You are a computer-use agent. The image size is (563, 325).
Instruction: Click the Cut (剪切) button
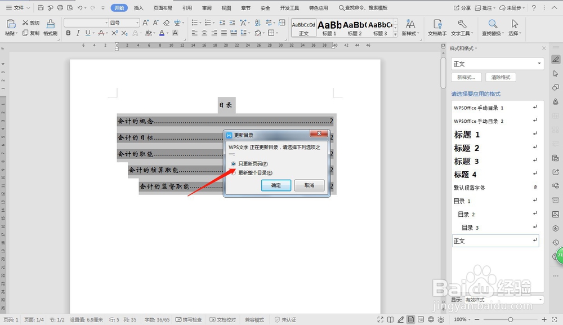[31, 23]
